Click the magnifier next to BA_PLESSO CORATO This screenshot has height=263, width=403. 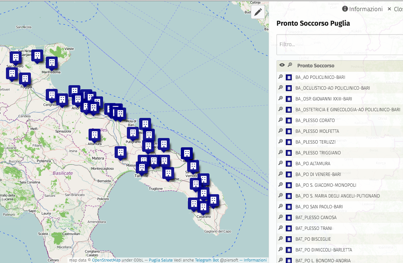[281, 120]
